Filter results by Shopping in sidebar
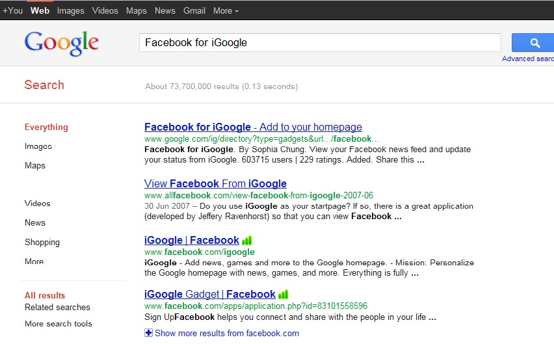The width and height of the screenshot is (554, 344). [x=42, y=243]
